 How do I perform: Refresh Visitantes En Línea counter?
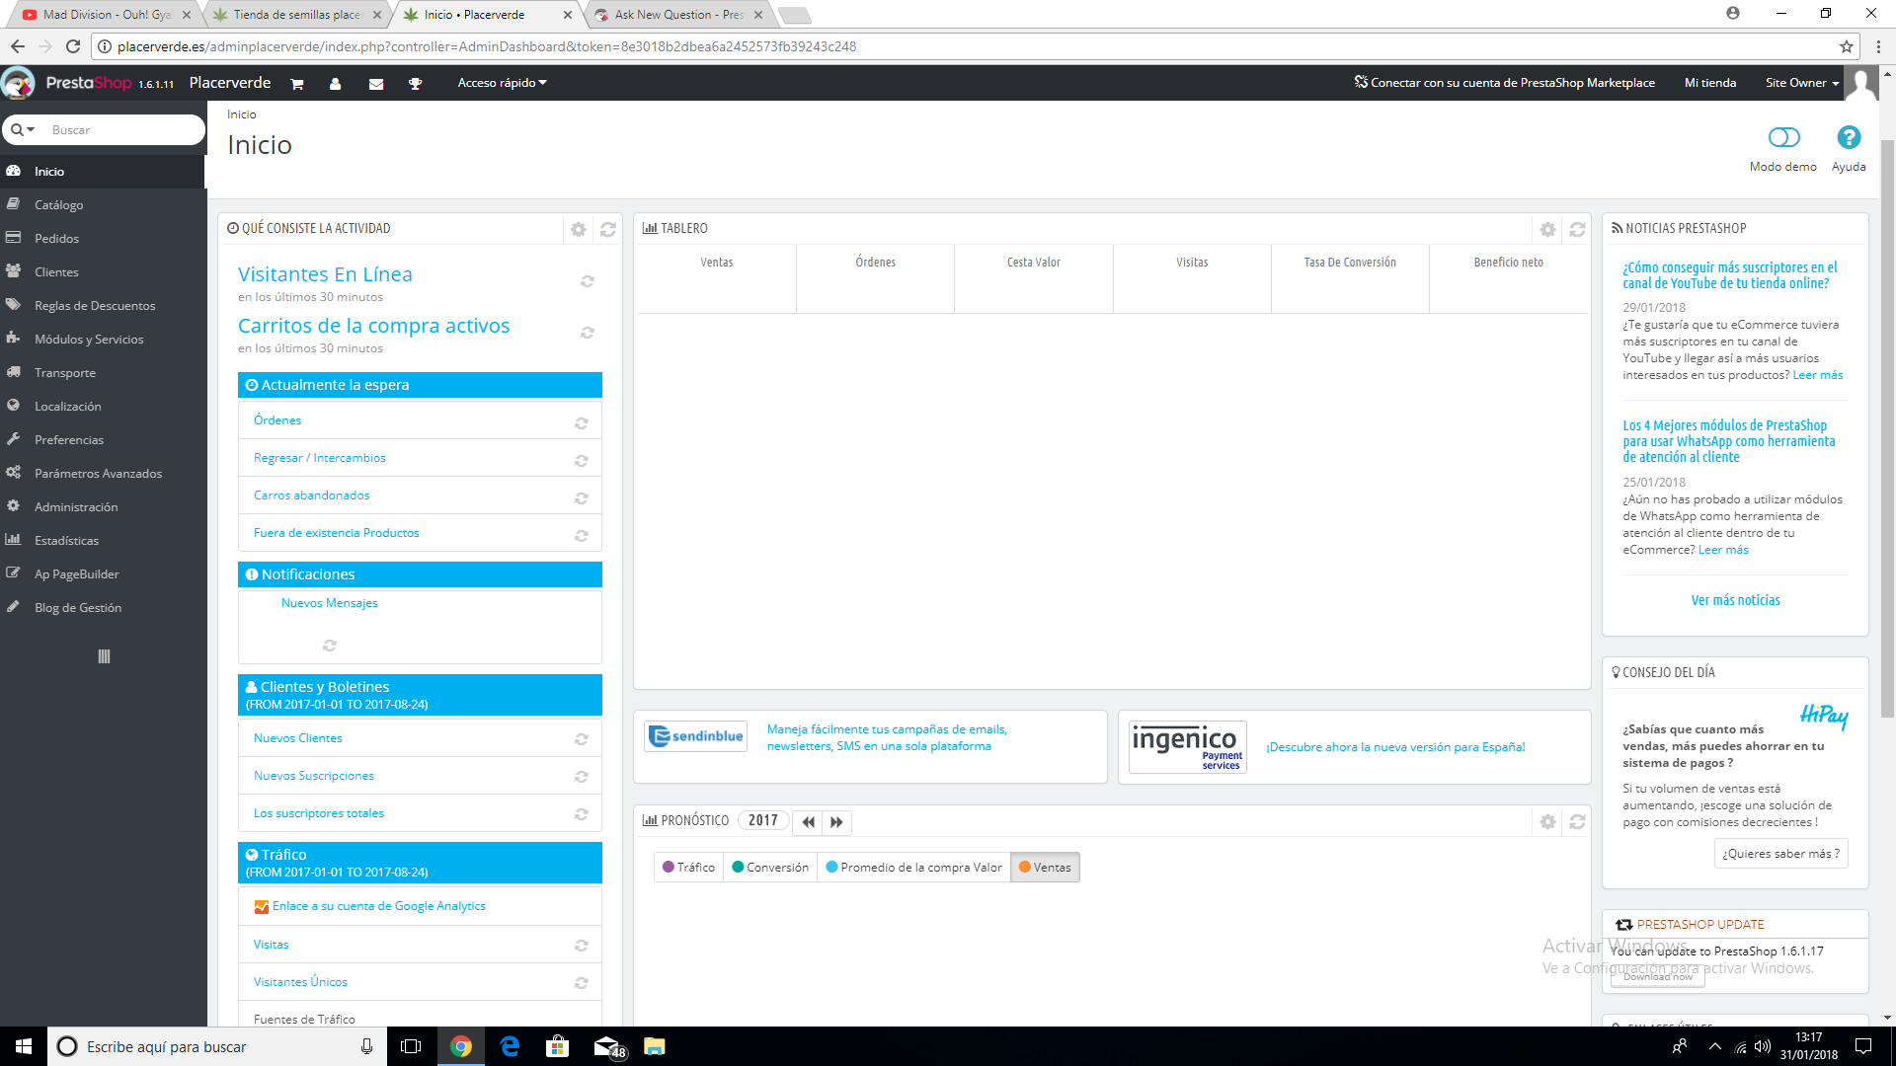click(587, 281)
